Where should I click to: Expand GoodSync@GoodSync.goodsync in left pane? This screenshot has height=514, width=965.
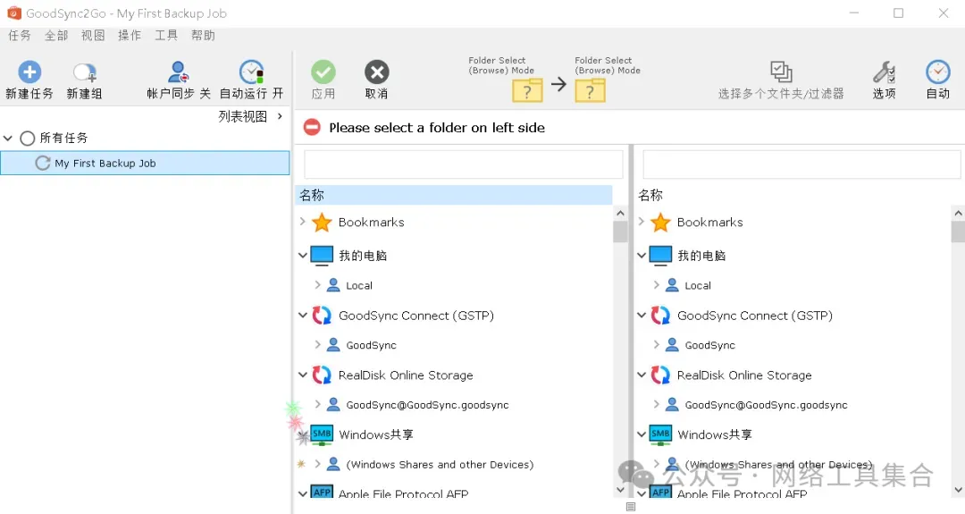[317, 404]
